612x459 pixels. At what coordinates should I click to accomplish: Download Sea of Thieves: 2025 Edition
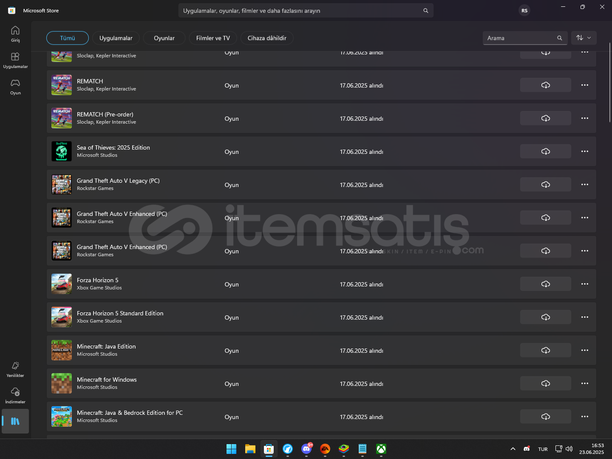pyautogui.click(x=546, y=151)
